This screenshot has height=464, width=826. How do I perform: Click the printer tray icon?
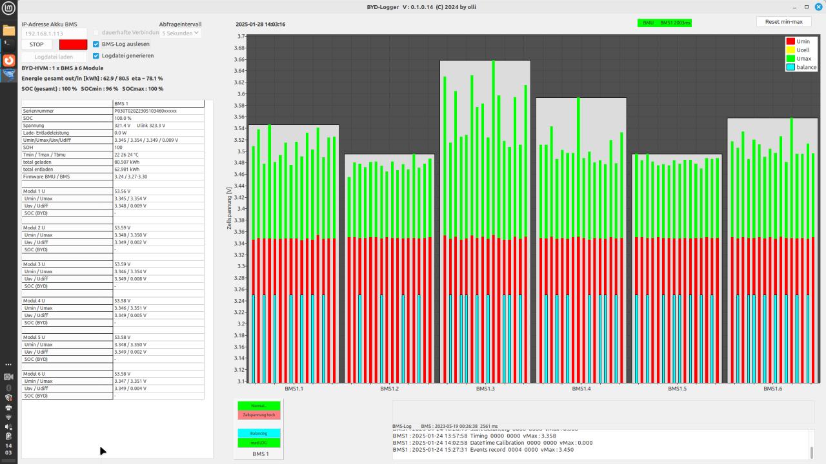(8, 407)
